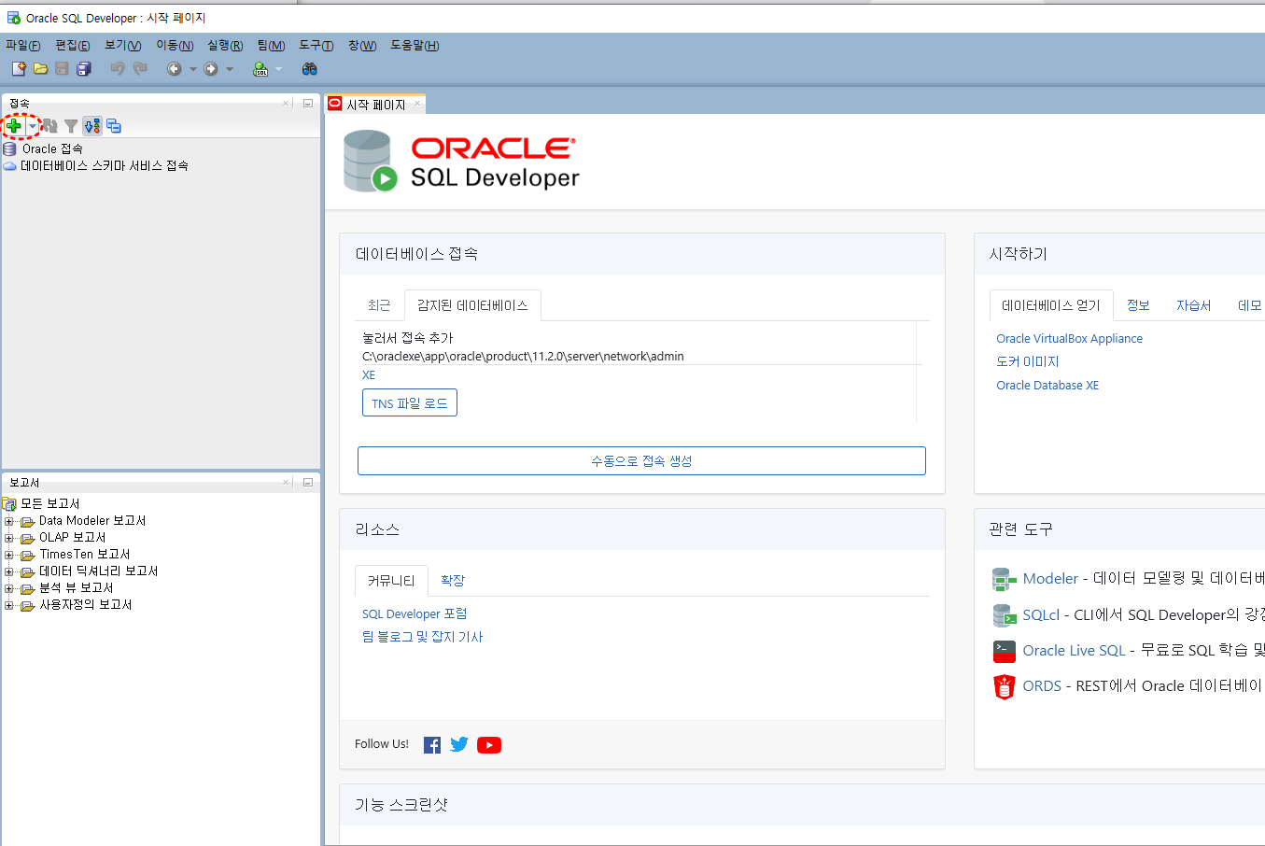The image size is (1265, 846).
Task: Click the Back navigation arrow icon
Action: click(174, 68)
